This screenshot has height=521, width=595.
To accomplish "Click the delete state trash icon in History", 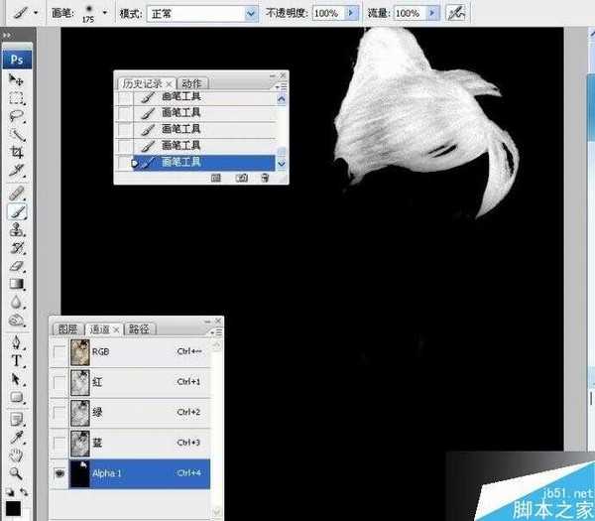I will (x=265, y=178).
